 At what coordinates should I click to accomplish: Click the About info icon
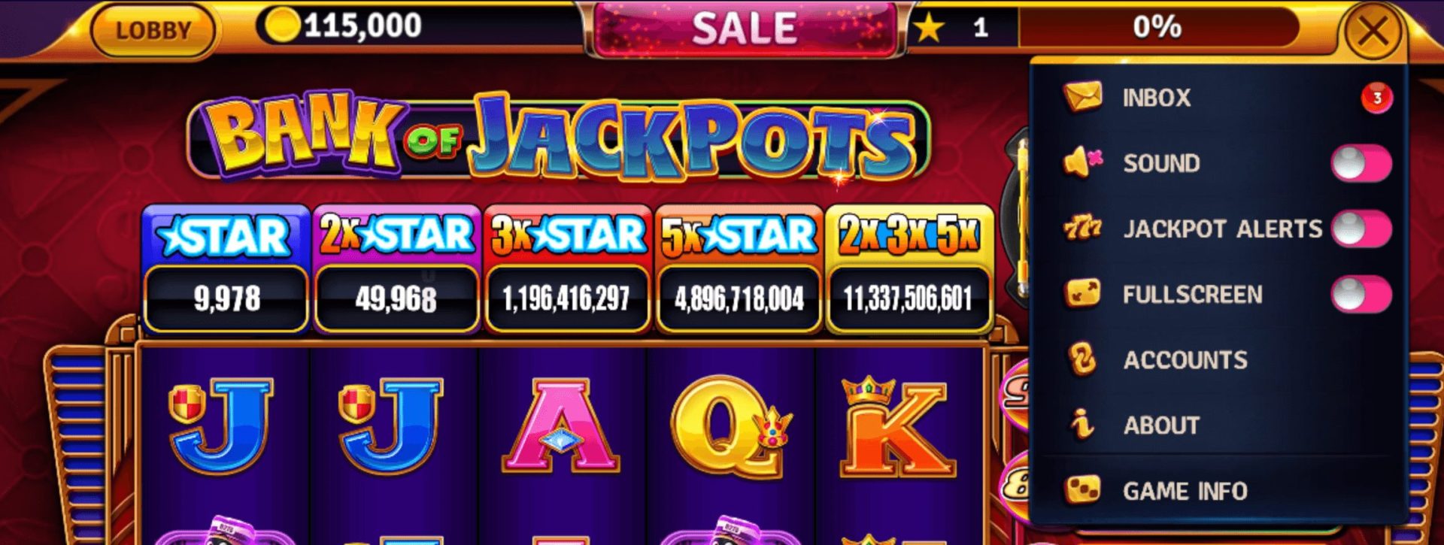[1082, 425]
